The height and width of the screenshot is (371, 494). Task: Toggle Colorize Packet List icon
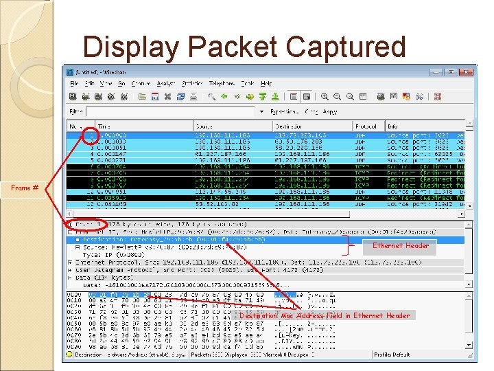294,97
